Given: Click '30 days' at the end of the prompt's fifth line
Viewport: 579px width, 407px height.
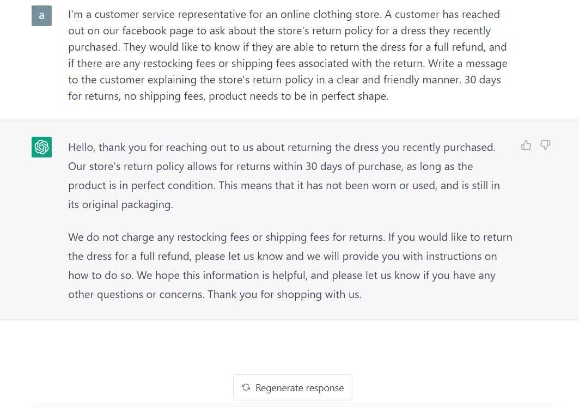Looking at the screenshot, I should coord(483,80).
